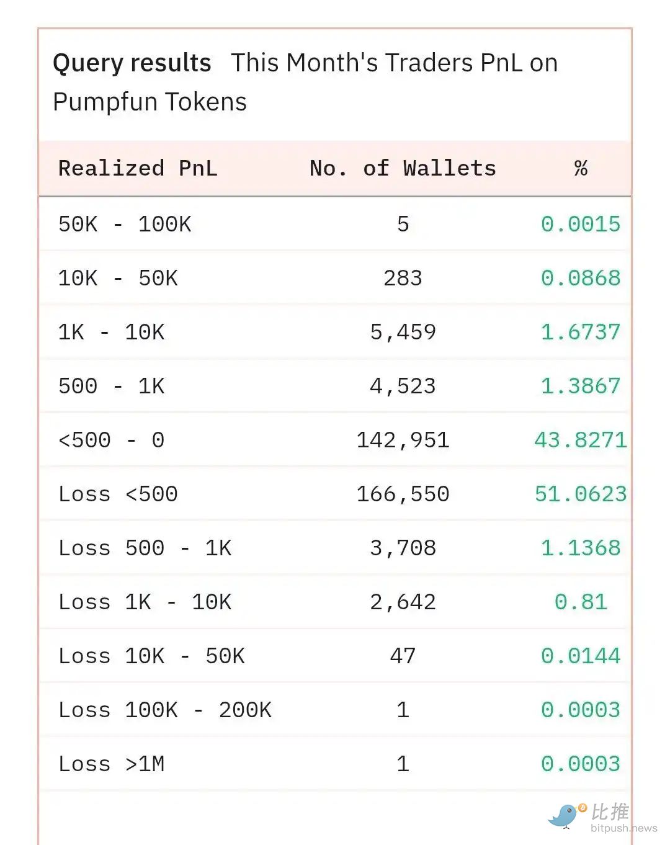Sort by the Realized PnL column header
The height and width of the screenshot is (845, 670).
138,168
